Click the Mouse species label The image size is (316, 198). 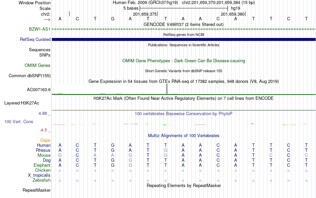[44, 155]
